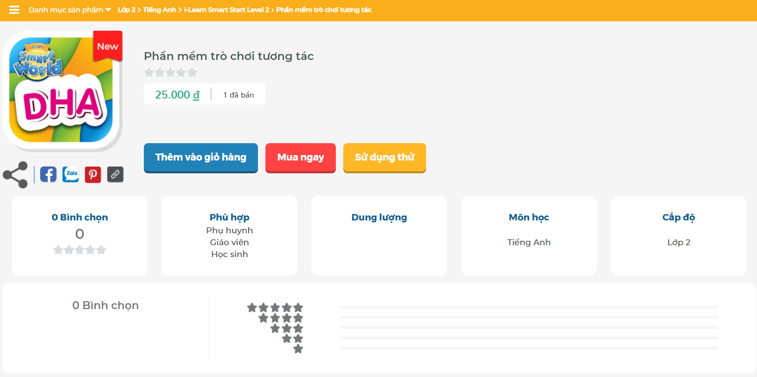Click the five-star rating progress bar
The image size is (757, 377).
click(x=529, y=307)
